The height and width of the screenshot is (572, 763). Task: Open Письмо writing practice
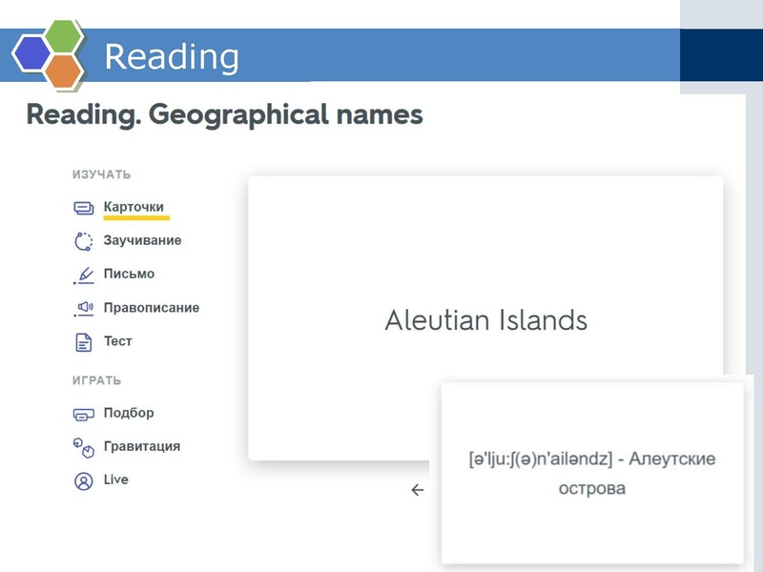click(129, 274)
